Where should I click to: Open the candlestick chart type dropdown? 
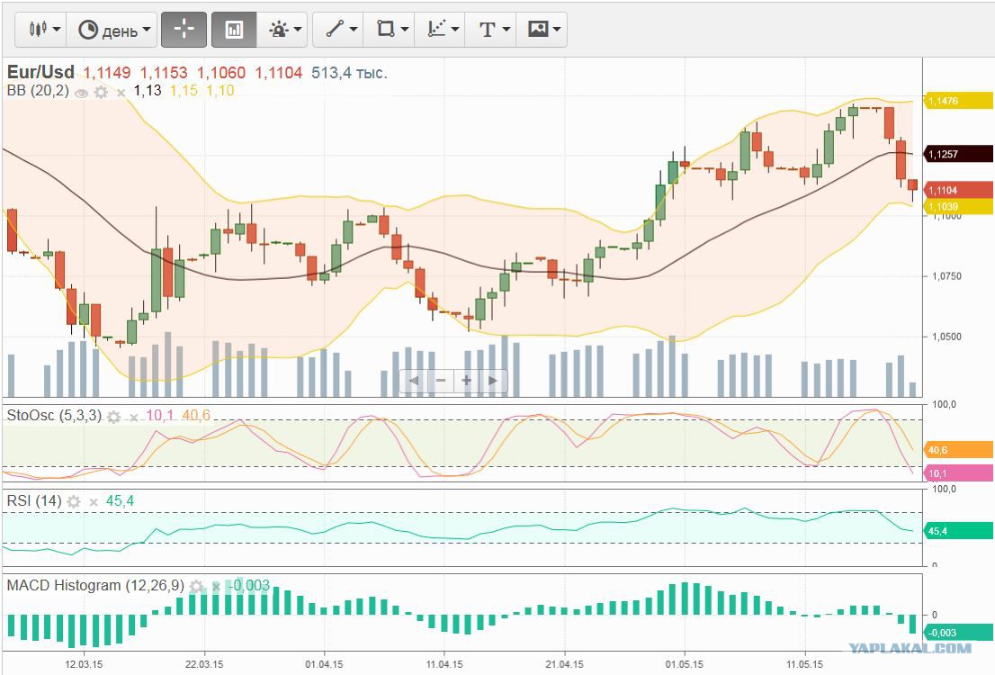click(x=41, y=29)
